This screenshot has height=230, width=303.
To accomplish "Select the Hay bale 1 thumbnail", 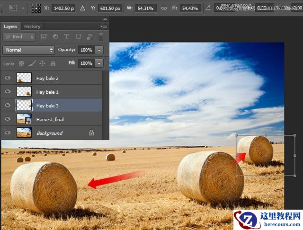I will [24, 91].
